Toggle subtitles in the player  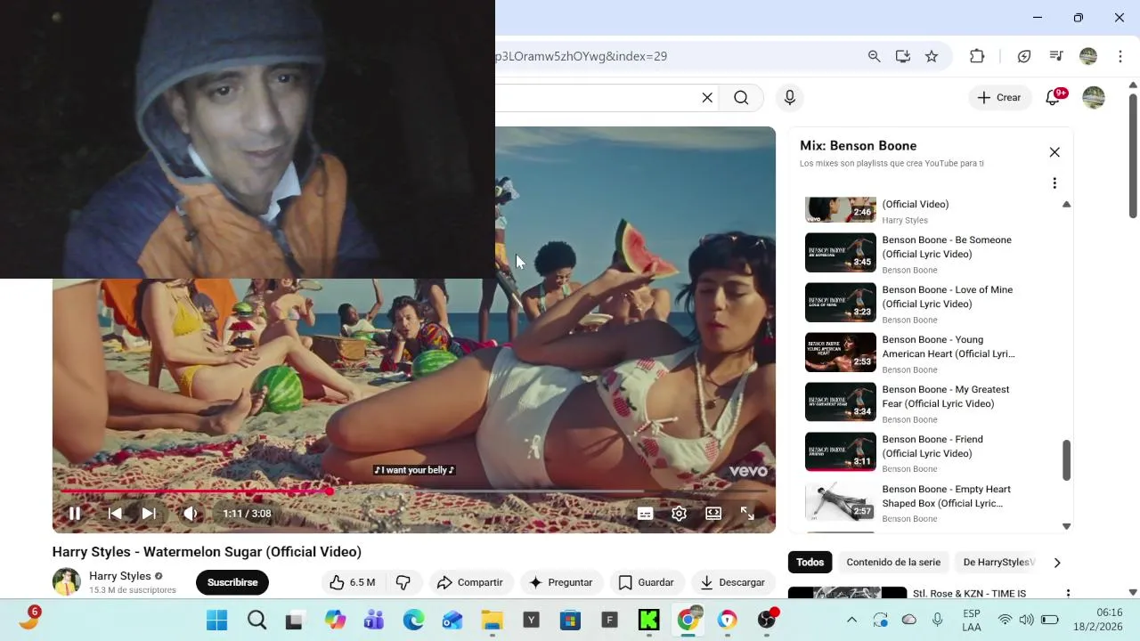(645, 514)
